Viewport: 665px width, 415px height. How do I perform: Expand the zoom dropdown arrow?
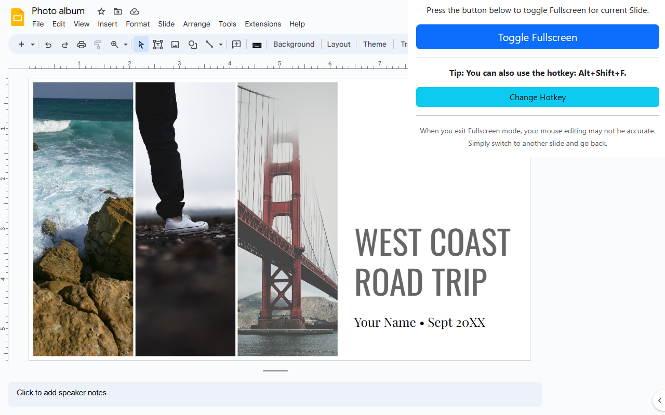(126, 45)
